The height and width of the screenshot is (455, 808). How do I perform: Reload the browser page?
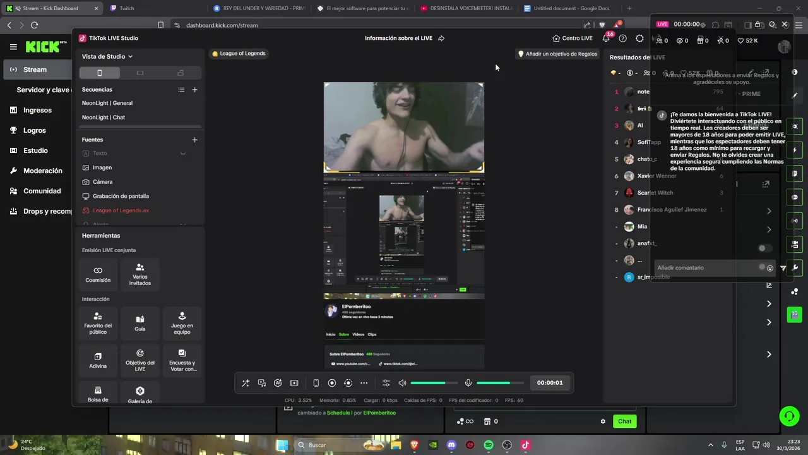[x=34, y=25]
